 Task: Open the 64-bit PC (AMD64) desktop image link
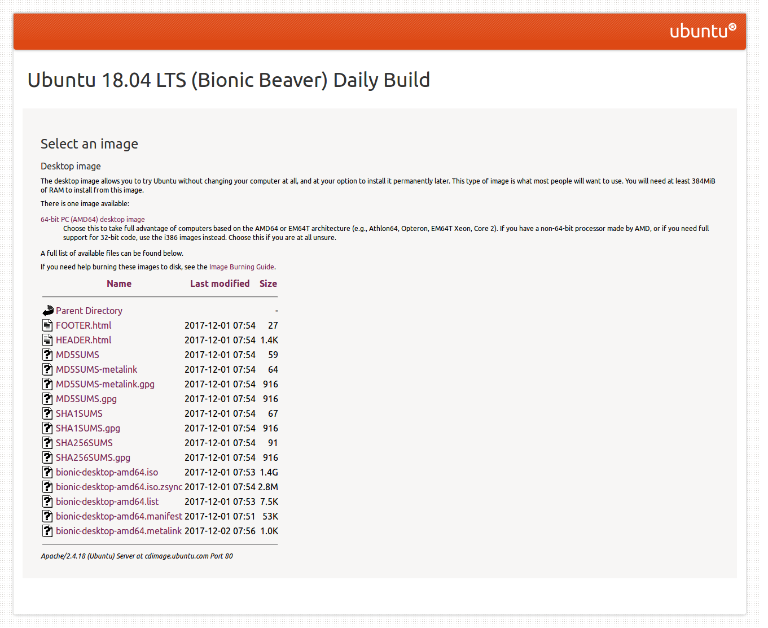tap(93, 220)
